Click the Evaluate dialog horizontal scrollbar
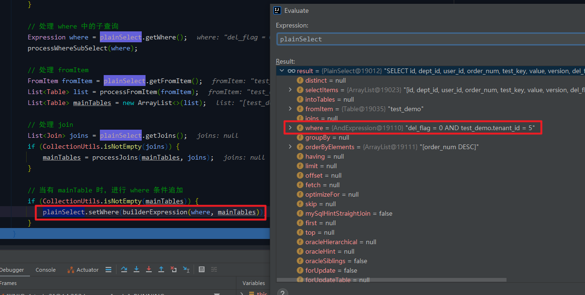The height and width of the screenshot is (295, 585). pyautogui.click(x=391, y=280)
